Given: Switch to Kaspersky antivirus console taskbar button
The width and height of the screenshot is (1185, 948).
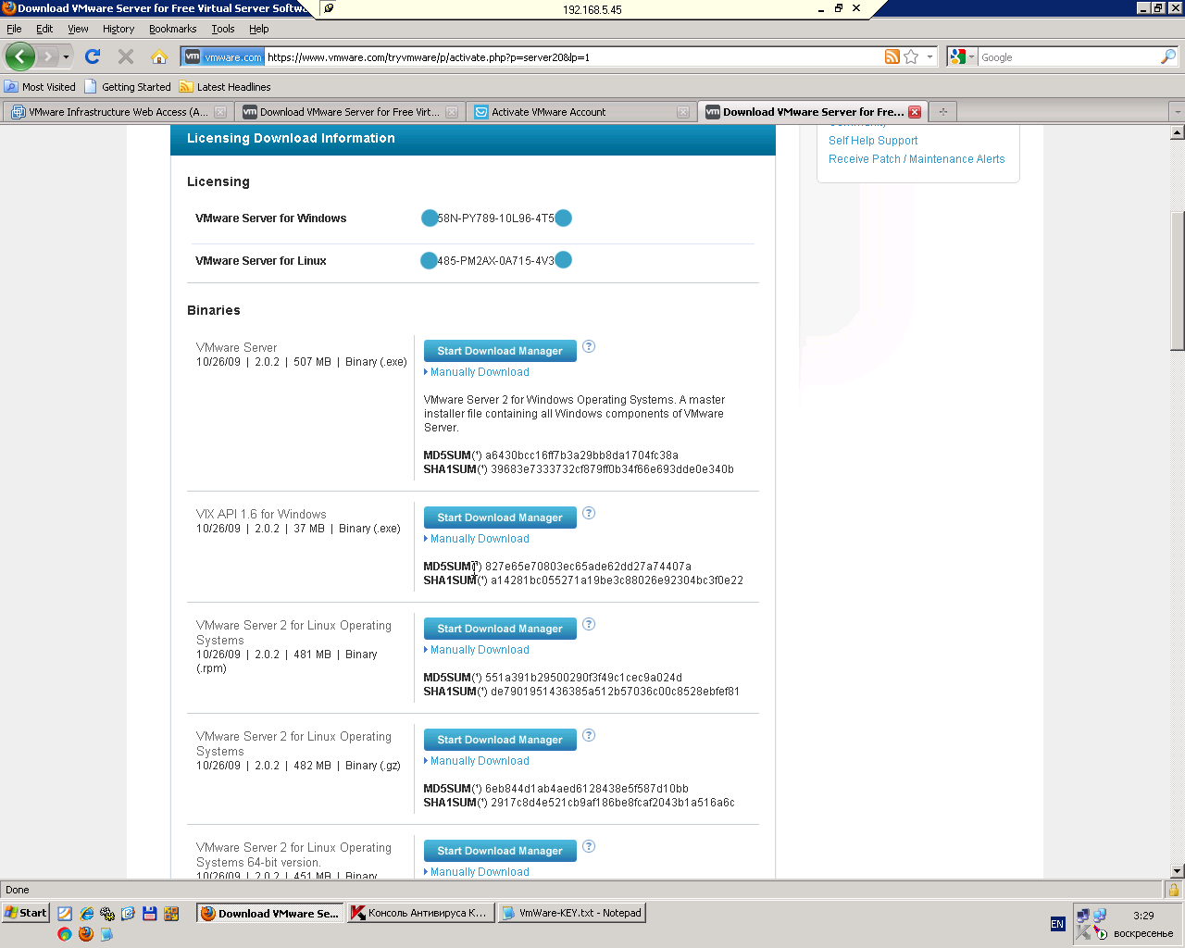Looking at the screenshot, I should click(419, 913).
